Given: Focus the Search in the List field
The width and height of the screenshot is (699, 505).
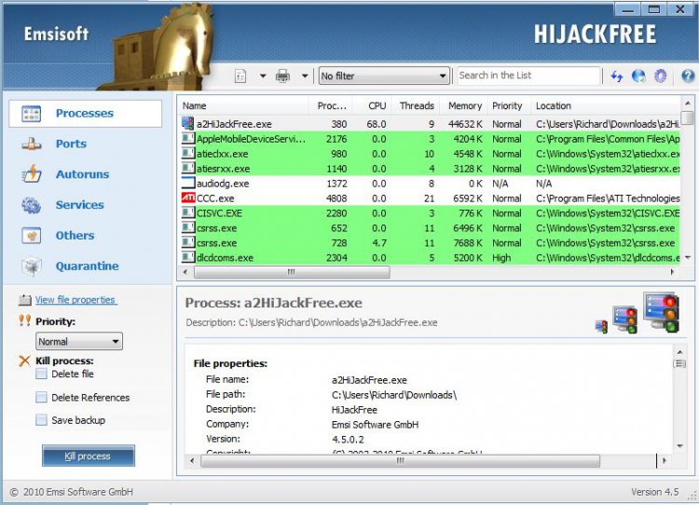Looking at the screenshot, I should point(528,75).
